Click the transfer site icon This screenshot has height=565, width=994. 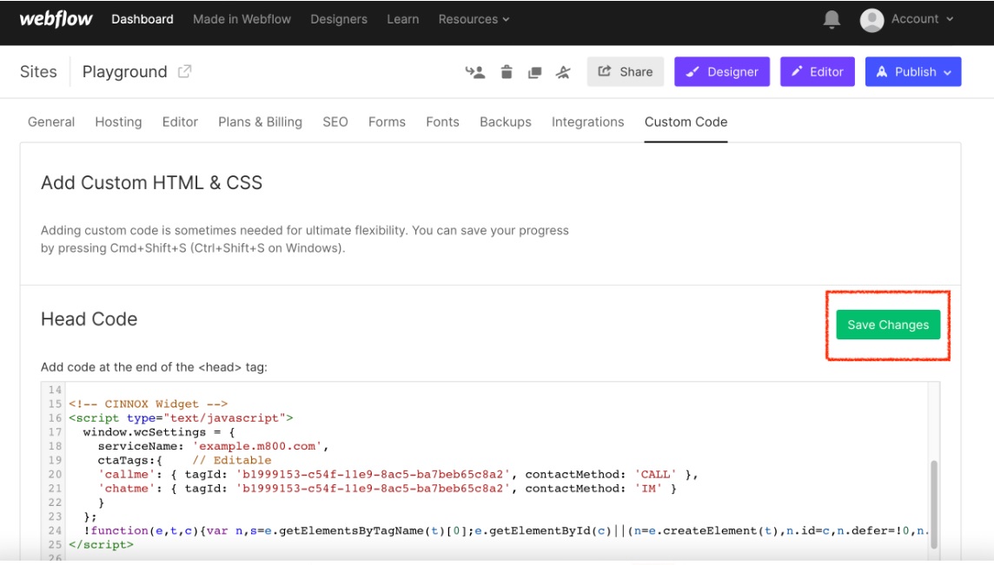coord(475,72)
